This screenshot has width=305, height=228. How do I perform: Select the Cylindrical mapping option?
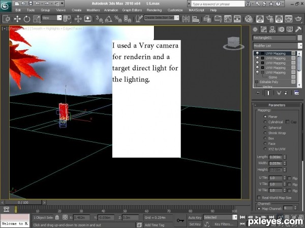[265, 122]
